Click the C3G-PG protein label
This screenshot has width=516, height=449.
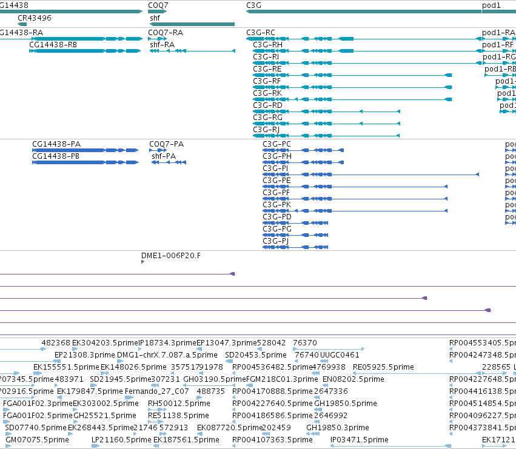click(x=277, y=229)
